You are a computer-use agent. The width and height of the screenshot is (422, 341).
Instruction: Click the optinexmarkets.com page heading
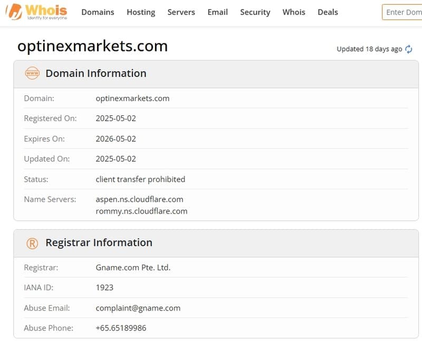point(93,46)
